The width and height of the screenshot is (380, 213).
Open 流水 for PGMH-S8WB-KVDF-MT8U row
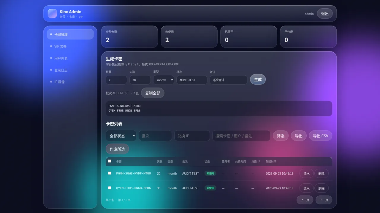307,173
